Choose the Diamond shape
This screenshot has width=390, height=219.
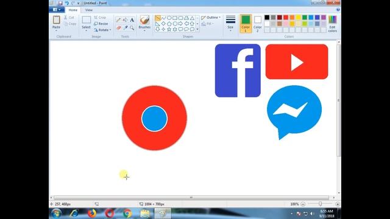pyautogui.click(x=163, y=24)
